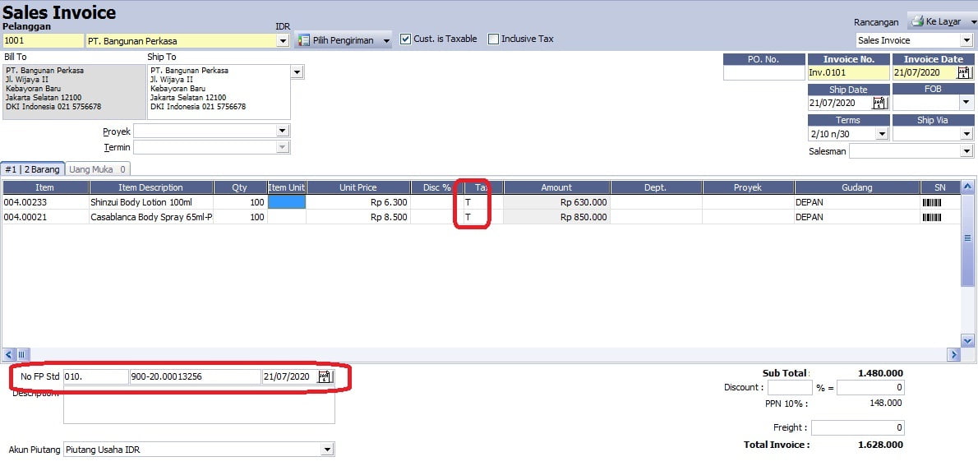Open the FOB dropdown

(966, 103)
